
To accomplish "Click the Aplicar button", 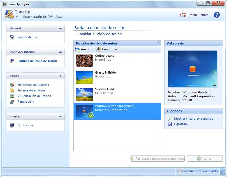I will tap(205, 159).
